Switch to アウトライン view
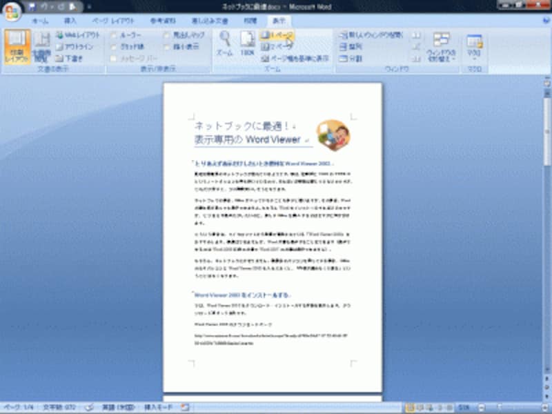 (75, 46)
